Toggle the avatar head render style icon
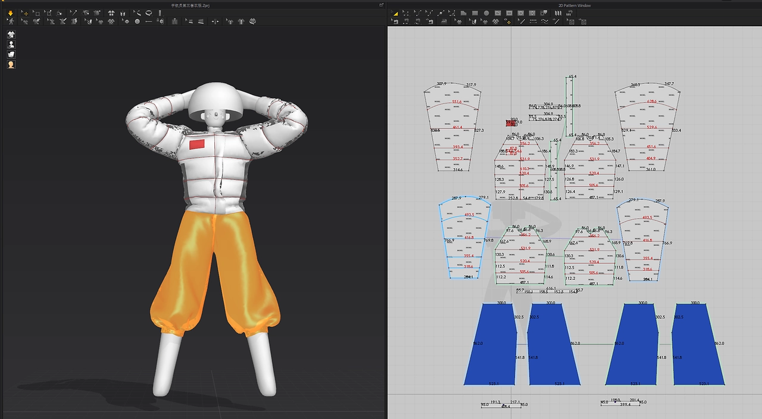 (11, 65)
